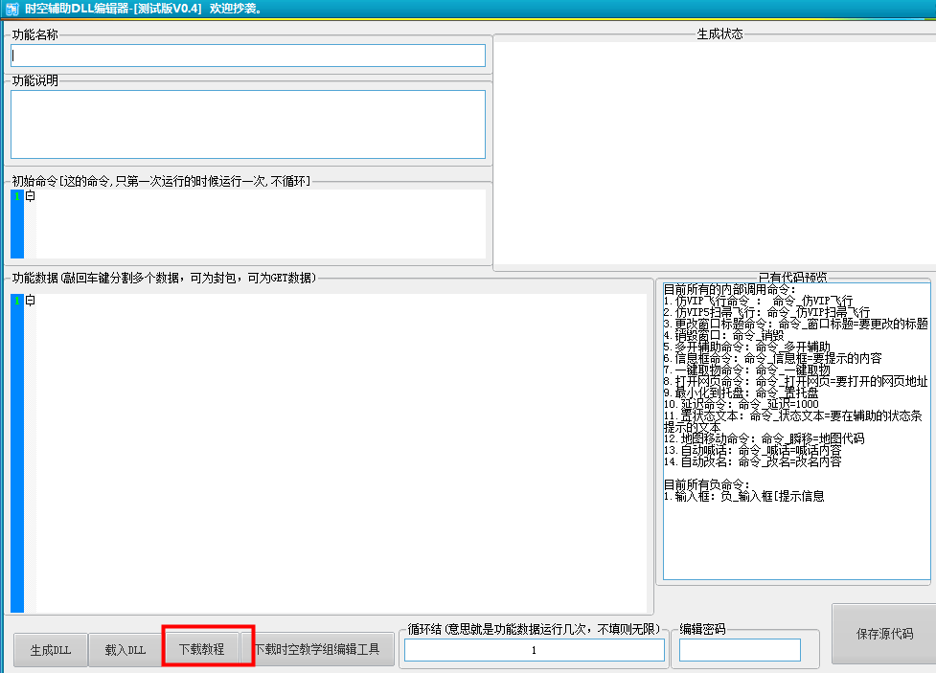The width and height of the screenshot is (936, 673).
Task: Click the 功能数据 code editor area
Action: coord(341,453)
